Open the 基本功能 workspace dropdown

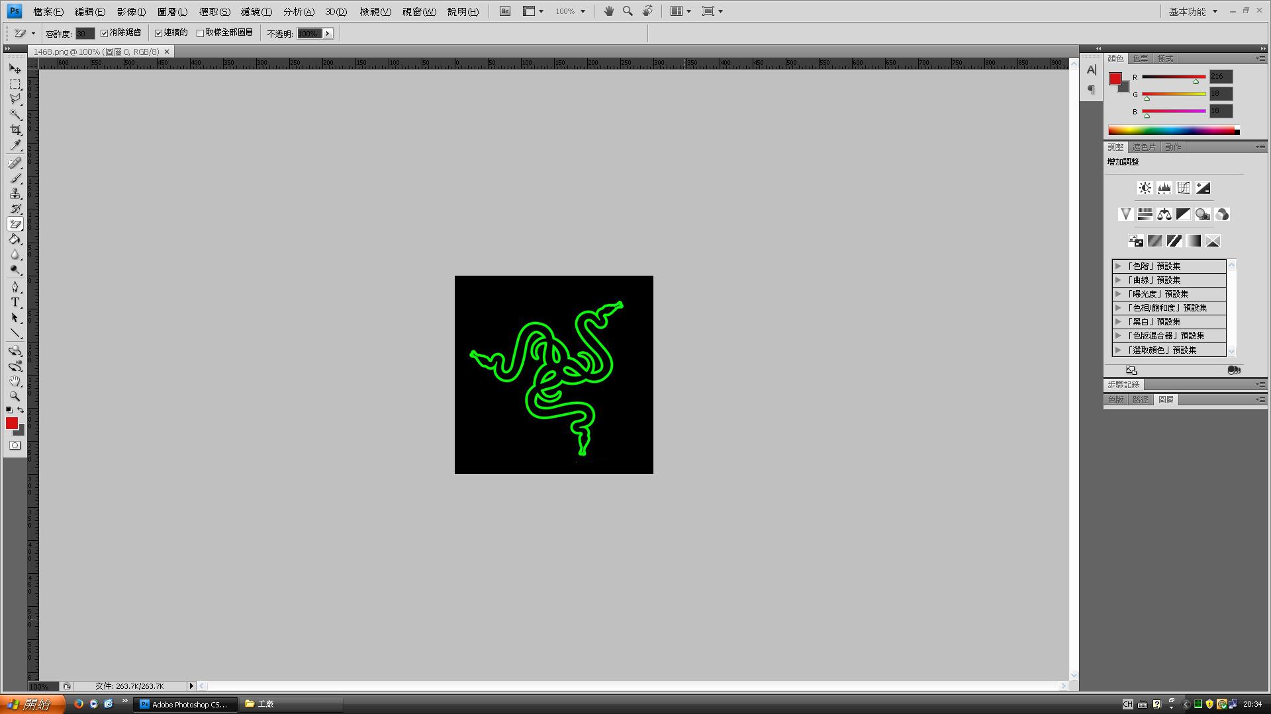coord(1193,11)
